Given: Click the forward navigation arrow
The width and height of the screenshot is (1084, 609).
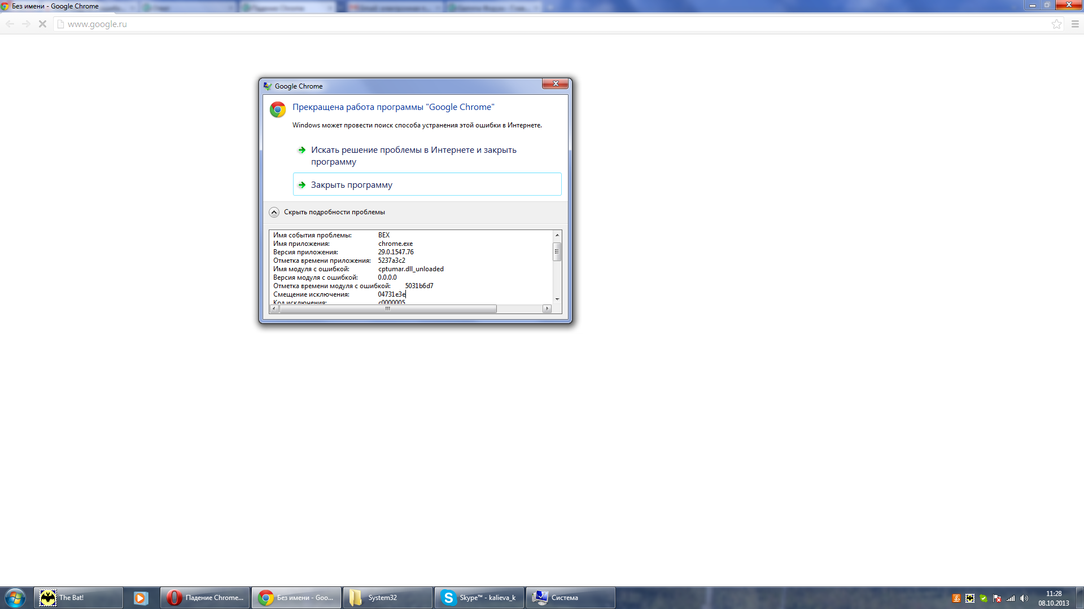Looking at the screenshot, I should point(26,24).
